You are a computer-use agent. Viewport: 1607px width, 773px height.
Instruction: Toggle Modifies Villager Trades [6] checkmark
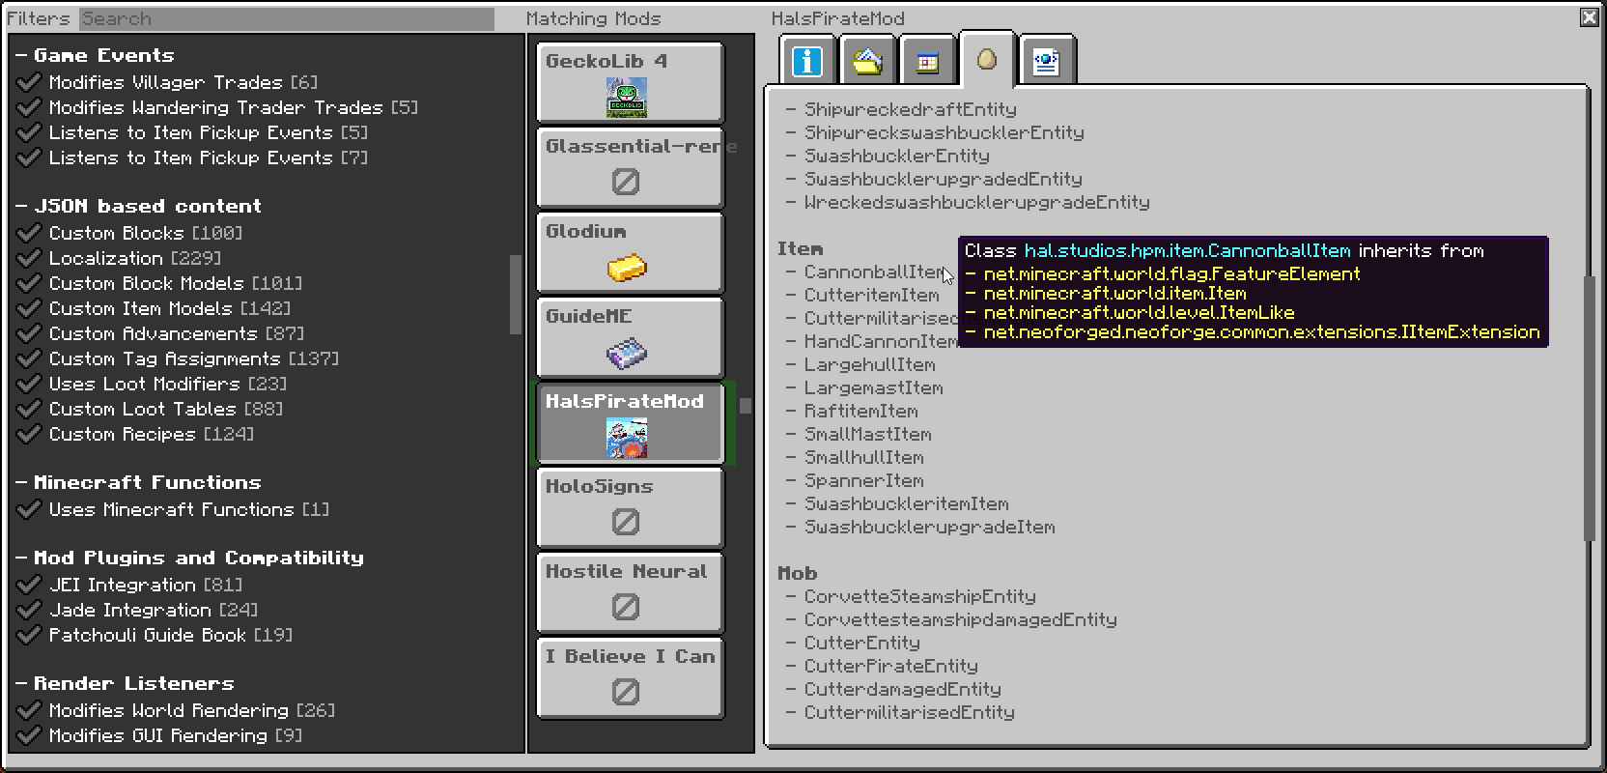[x=30, y=82]
